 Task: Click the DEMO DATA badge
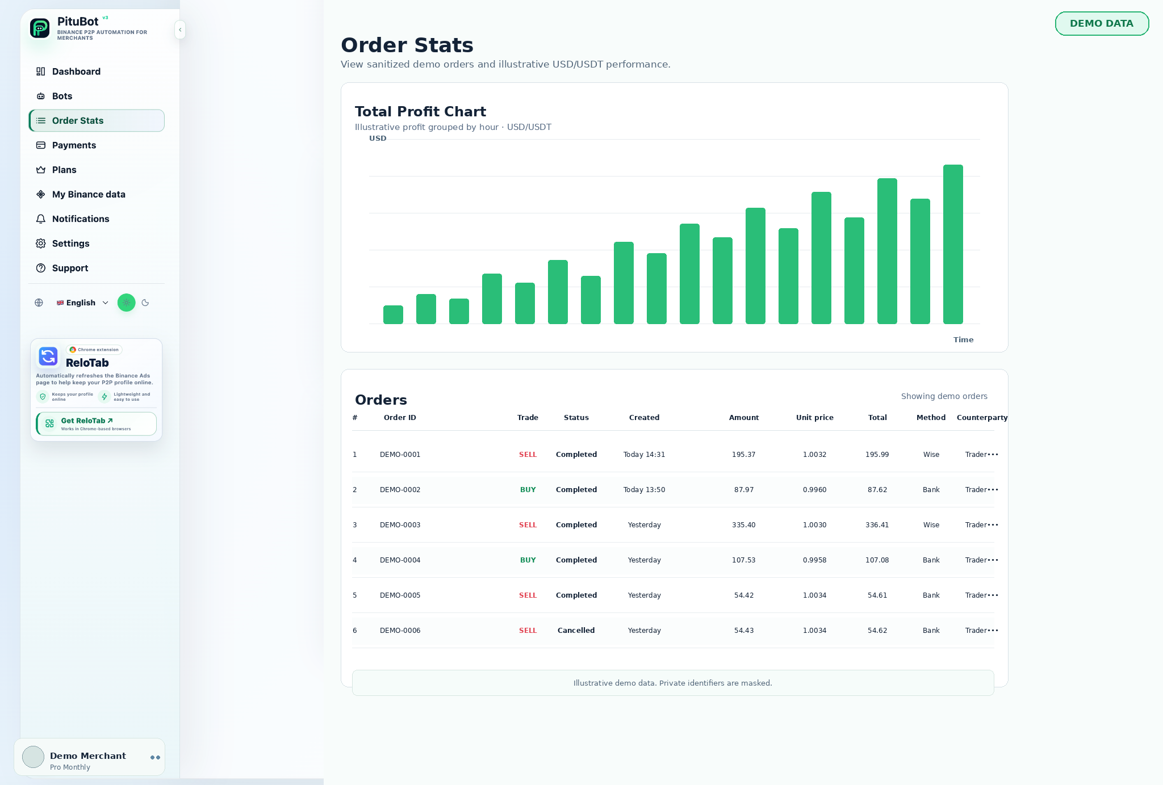(1102, 23)
